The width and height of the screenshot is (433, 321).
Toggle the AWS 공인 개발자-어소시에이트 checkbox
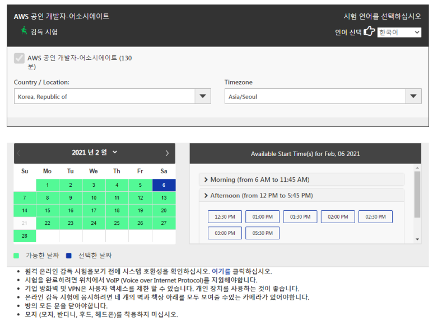pos(19,58)
